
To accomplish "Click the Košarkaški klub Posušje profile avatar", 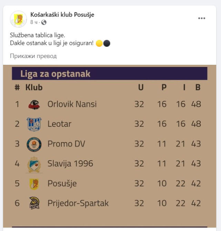I will coord(19,19).
